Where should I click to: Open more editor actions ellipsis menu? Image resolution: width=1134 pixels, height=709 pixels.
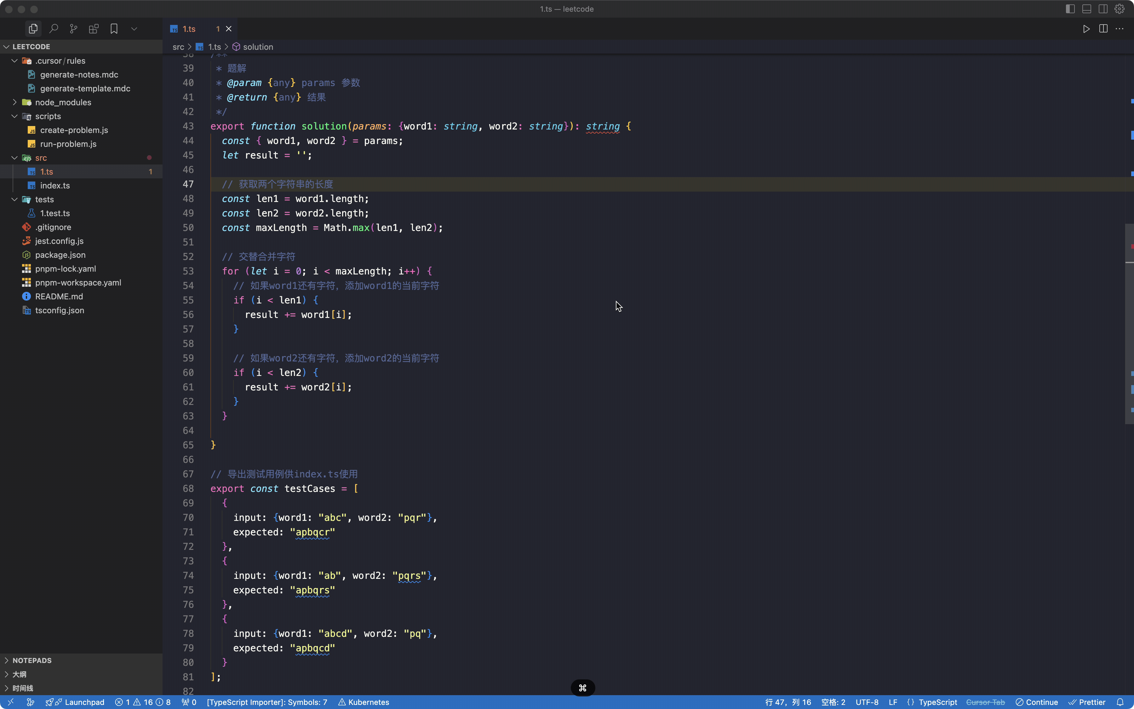click(x=1120, y=29)
